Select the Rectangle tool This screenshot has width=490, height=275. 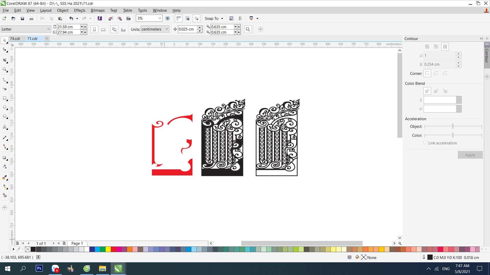point(5,99)
